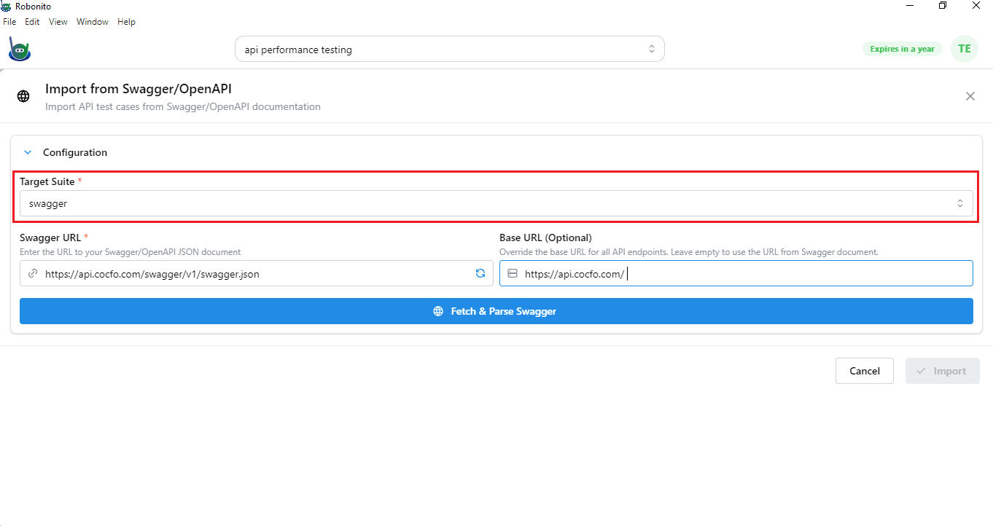Collapse the Configuration section chevron

click(x=28, y=152)
